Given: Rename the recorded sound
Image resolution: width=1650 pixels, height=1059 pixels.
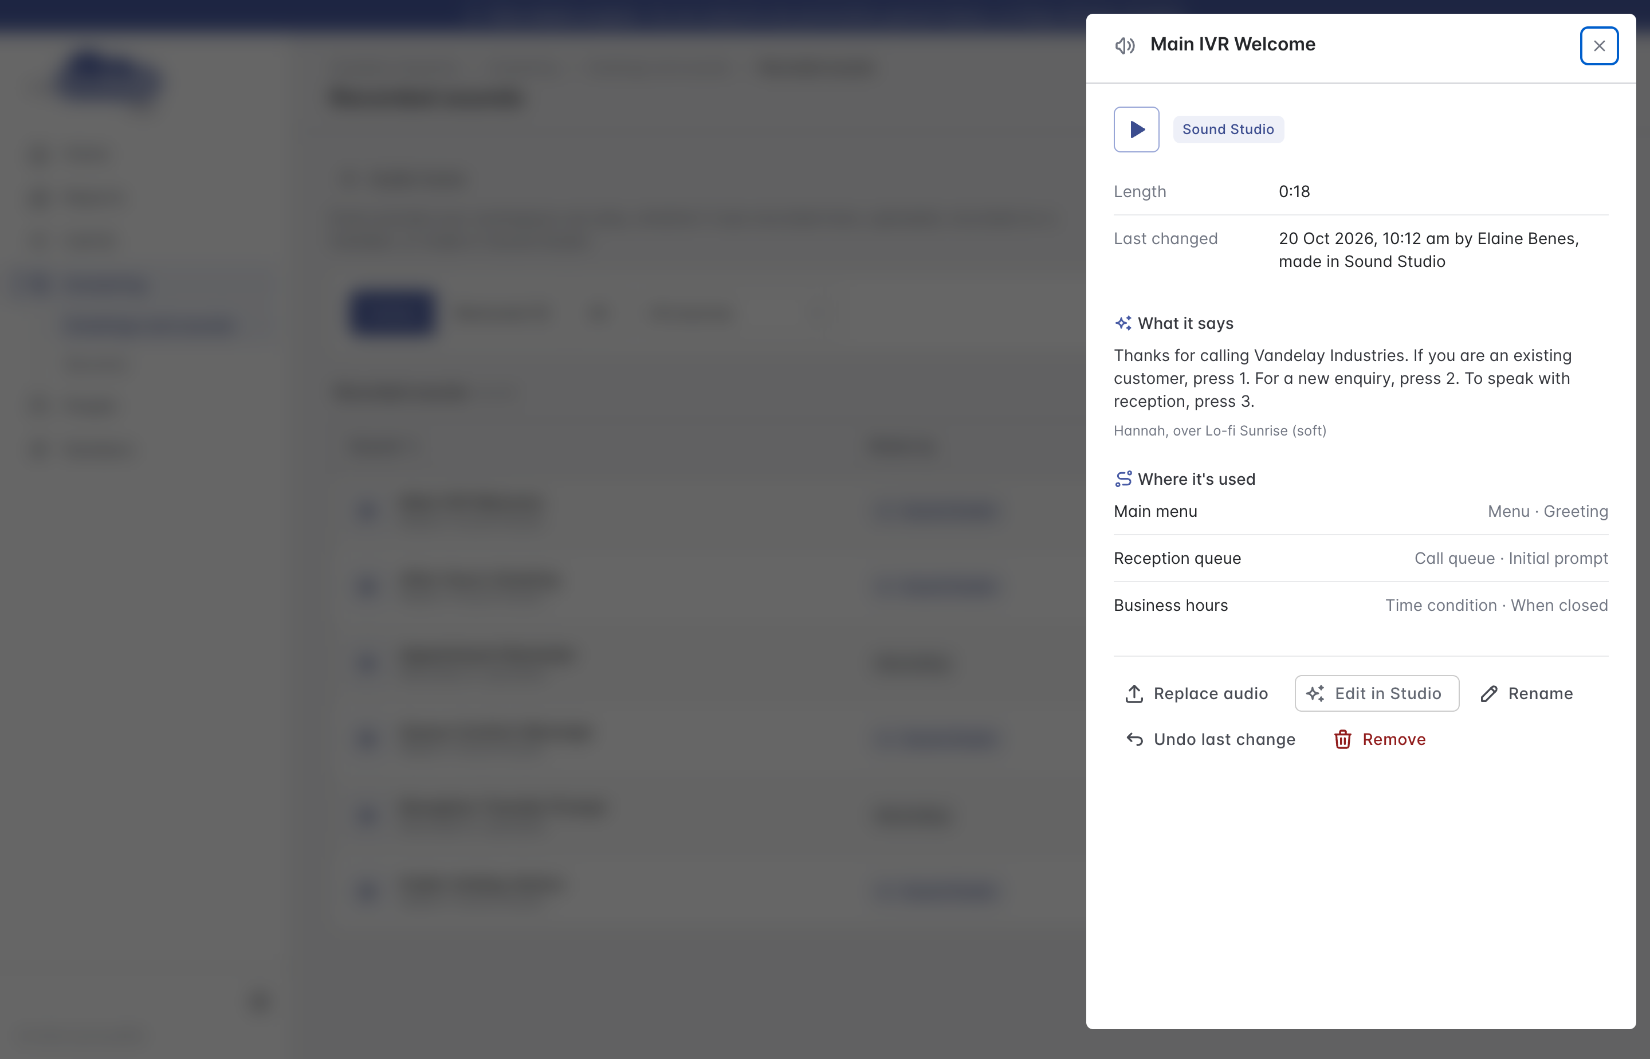Looking at the screenshot, I should [x=1527, y=693].
